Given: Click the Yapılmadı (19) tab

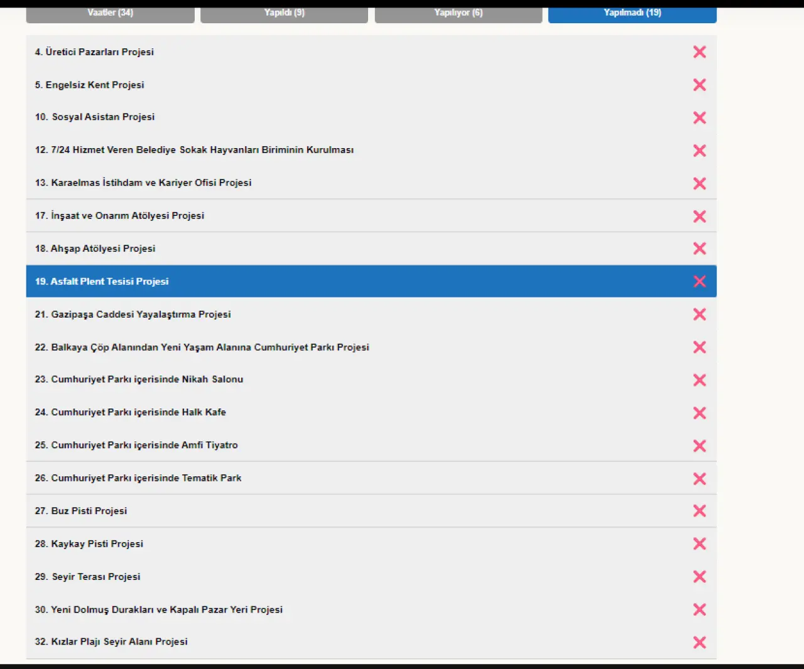Looking at the screenshot, I should tap(632, 13).
